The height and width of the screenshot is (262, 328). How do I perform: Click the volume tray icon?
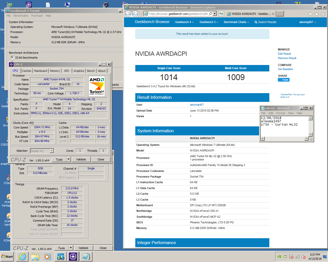(x=304, y=257)
